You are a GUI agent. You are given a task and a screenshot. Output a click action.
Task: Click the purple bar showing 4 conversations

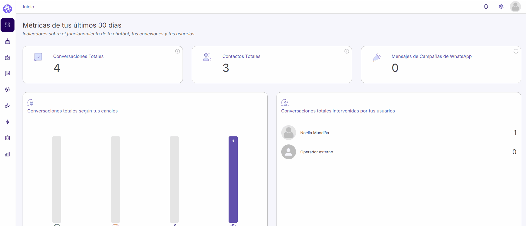pyautogui.click(x=233, y=179)
